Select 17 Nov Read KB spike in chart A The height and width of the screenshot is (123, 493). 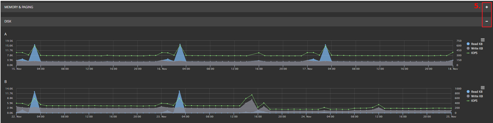(x=325, y=45)
